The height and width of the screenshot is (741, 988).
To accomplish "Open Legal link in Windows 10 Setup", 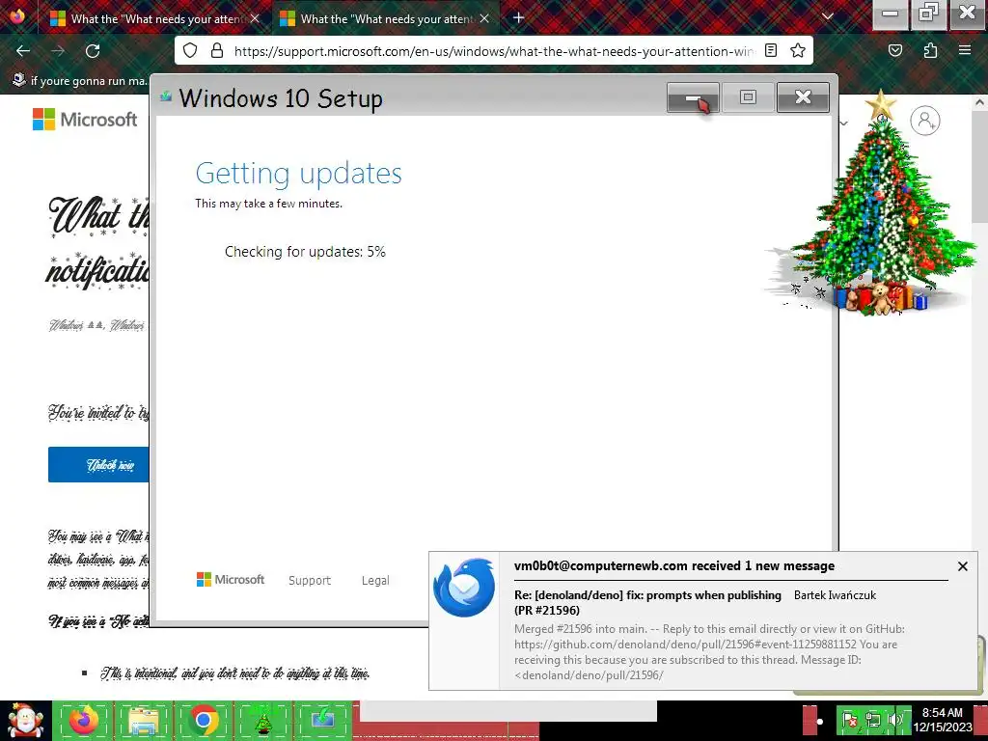I will (375, 580).
